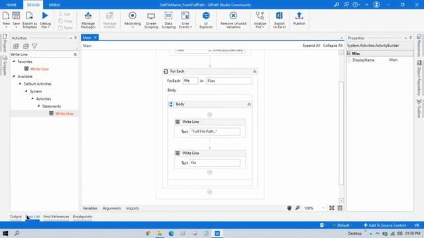Open UiPath icon in taskbar
Screen dimensions: 424x238
(217, 233)
